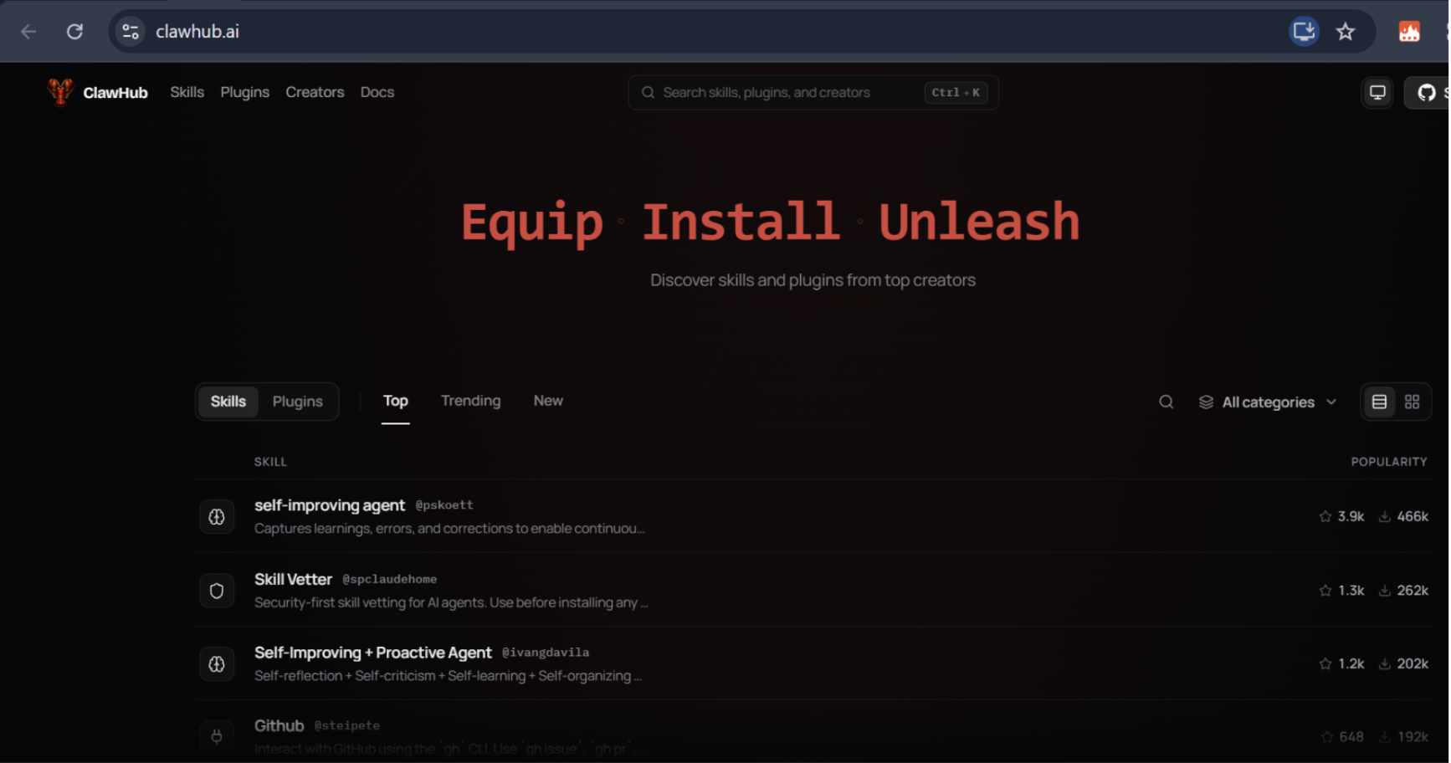Switch to the New tab
Image resolution: width=1451 pixels, height=763 pixels.
(548, 401)
